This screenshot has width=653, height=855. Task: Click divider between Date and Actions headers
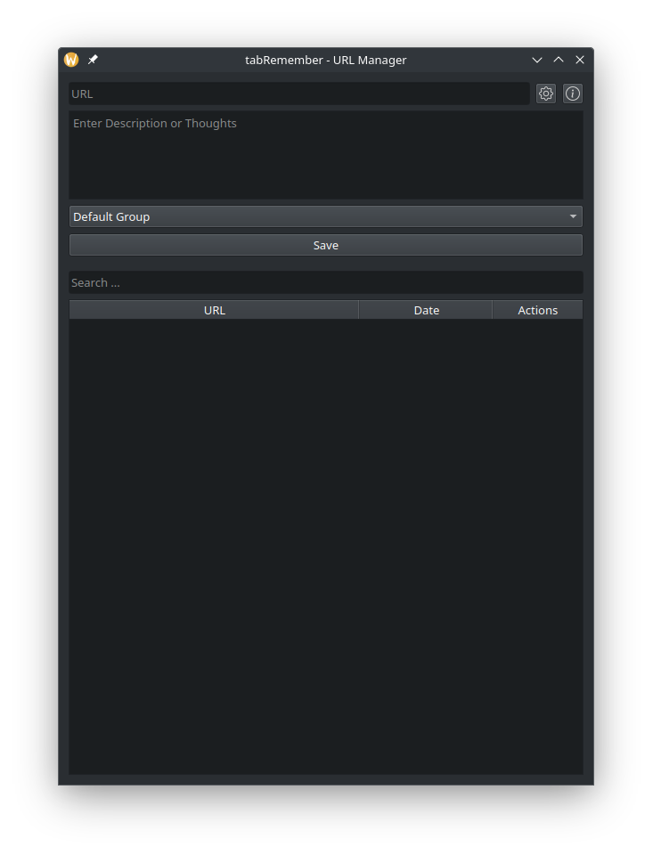[x=492, y=310]
